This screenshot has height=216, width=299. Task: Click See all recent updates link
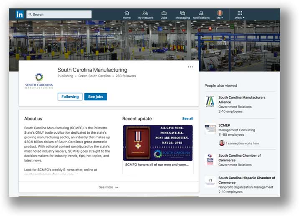point(188,119)
